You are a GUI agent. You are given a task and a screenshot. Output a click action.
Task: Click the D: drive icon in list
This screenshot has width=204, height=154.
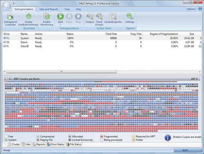[x=5, y=42]
